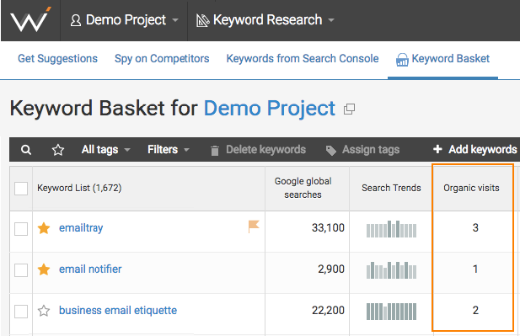Image resolution: width=520 pixels, height=336 pixels.
Task: Click Add keywords button
Action: (x=474, y=150)
